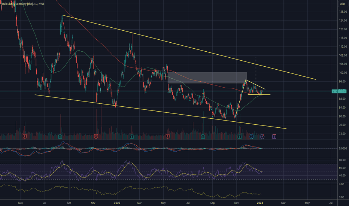Open the May 2022 red earnings marker
Viewport: 349px width, 206px height.
pyautogui.click(x=25, y=136)
